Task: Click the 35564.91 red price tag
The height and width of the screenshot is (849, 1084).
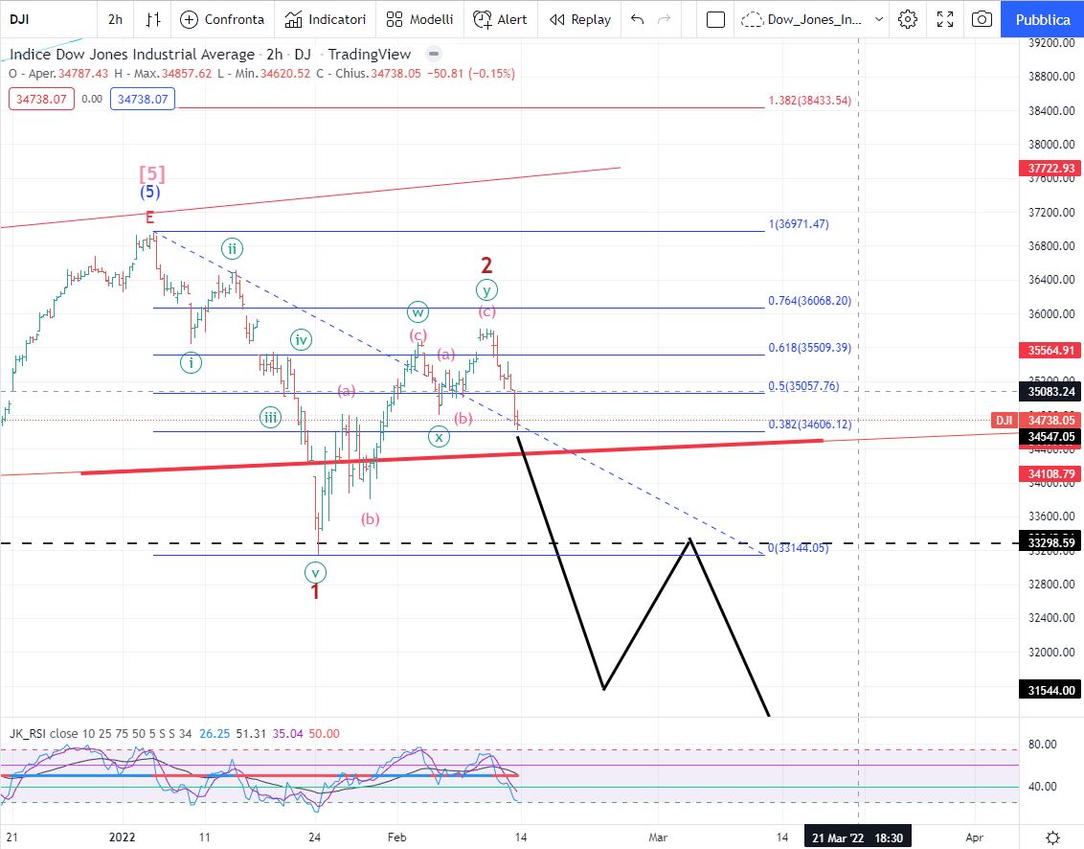Action: pos(1050,350)
